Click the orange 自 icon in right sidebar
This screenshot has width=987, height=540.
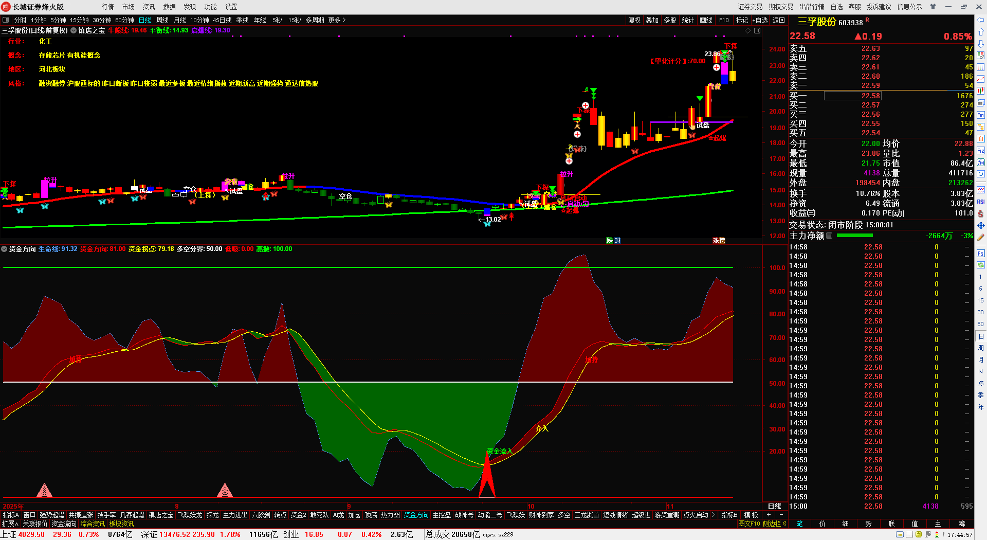(981, 139)
